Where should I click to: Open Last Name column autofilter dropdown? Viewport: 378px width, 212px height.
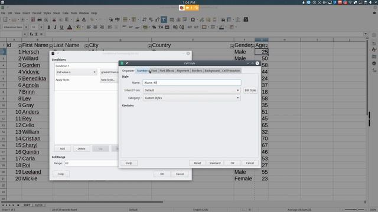point(87,46)
